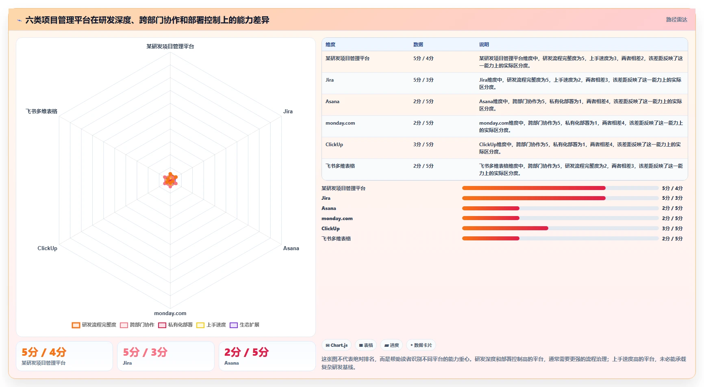Click the small icon before the page title
This screenshot has width=704, height=387.
19,20
